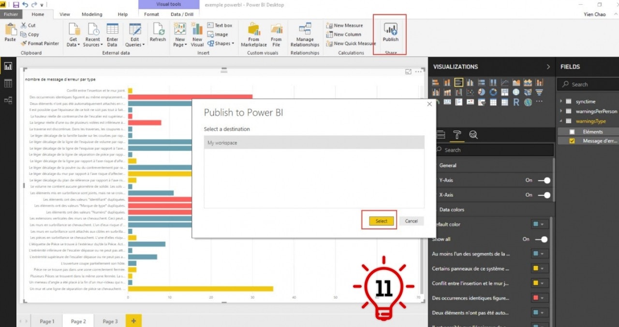
Task: Select My workspace destination
Action: pos(314,143)
